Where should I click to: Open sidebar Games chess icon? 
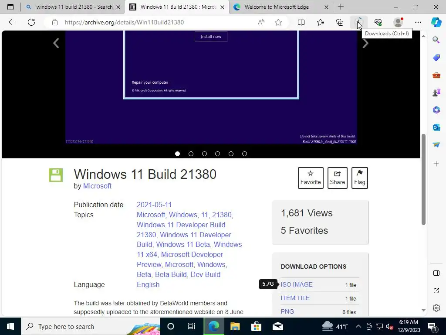[436, 92]
